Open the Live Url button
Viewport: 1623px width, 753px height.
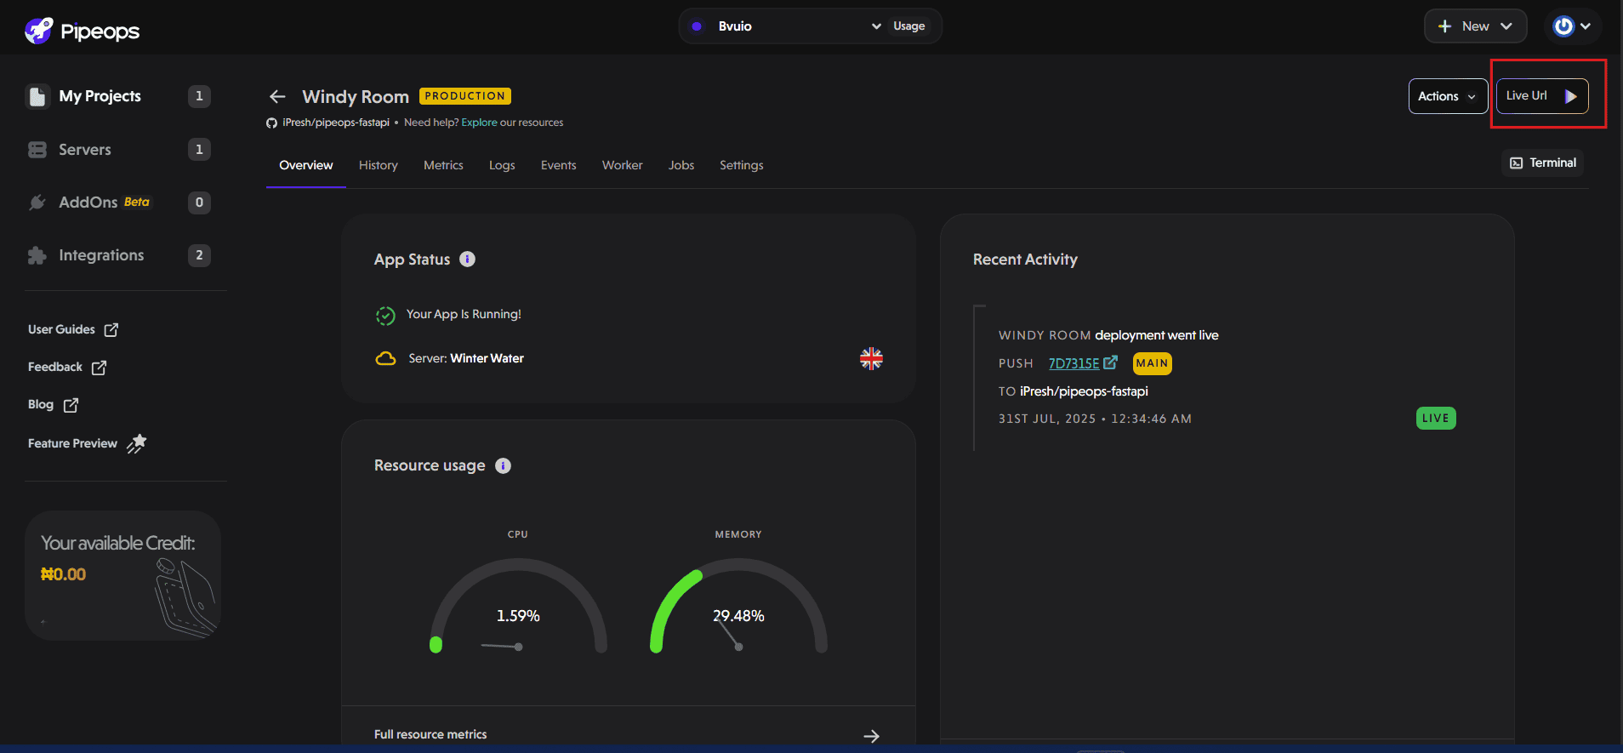(1542, 96)
